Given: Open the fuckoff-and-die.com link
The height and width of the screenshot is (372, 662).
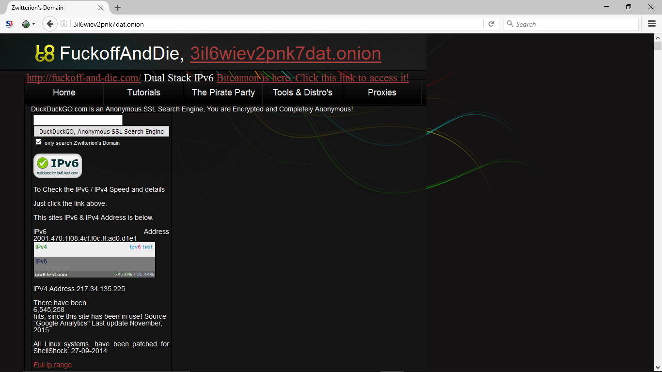Looking at the screenshot, I should [x=84, y=78].
